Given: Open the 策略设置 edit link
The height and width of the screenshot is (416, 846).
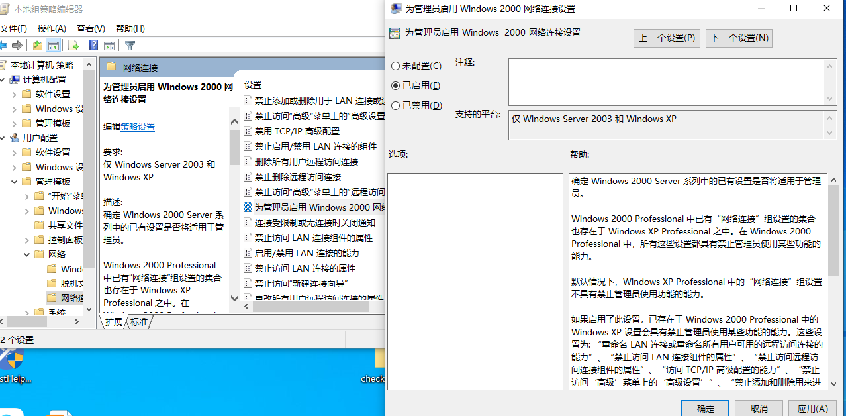Looking at the screenshot, I should tap(138, 127).
